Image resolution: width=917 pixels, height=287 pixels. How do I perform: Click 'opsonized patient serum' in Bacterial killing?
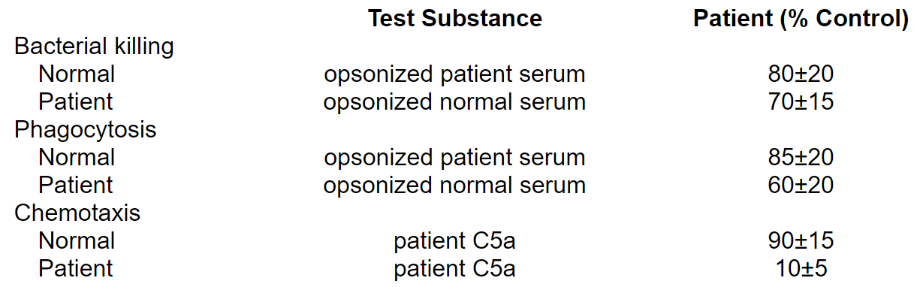point(454,75)
